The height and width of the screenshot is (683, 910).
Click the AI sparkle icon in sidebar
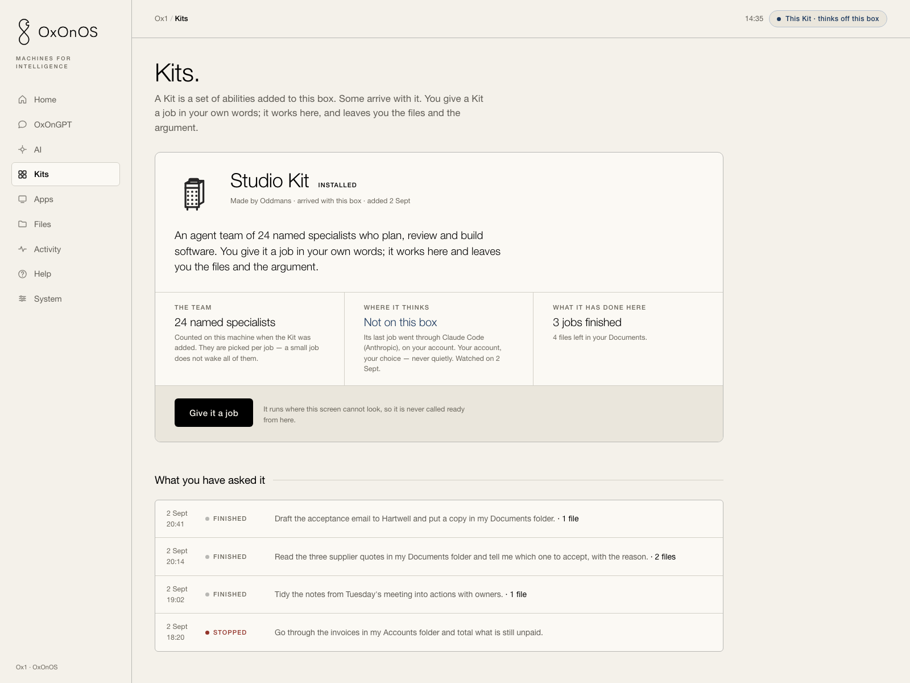click(23, 150)
